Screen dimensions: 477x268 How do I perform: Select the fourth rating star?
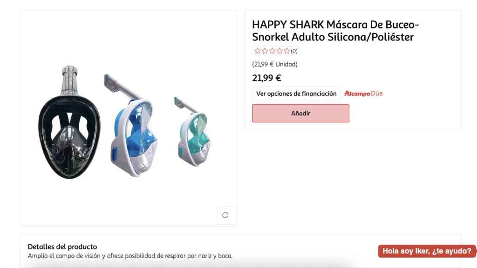[x=280, y=51]
